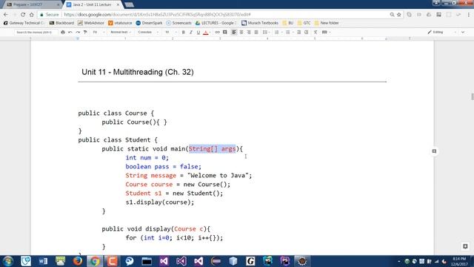Open the Blackboard bookmark

click(x=61, y=23)
